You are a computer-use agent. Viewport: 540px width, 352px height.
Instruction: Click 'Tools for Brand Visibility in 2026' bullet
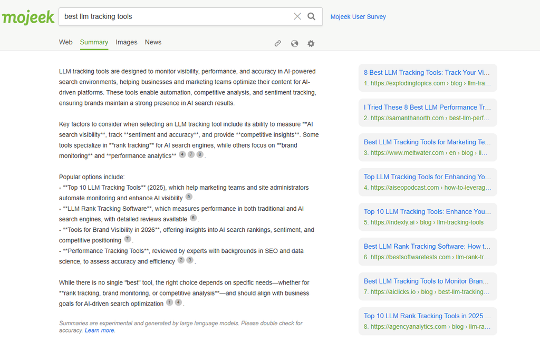186,235
